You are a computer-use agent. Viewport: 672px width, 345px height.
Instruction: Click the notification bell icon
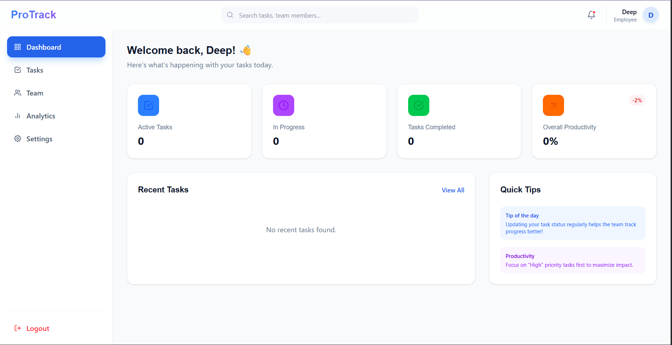pos(591,15)
